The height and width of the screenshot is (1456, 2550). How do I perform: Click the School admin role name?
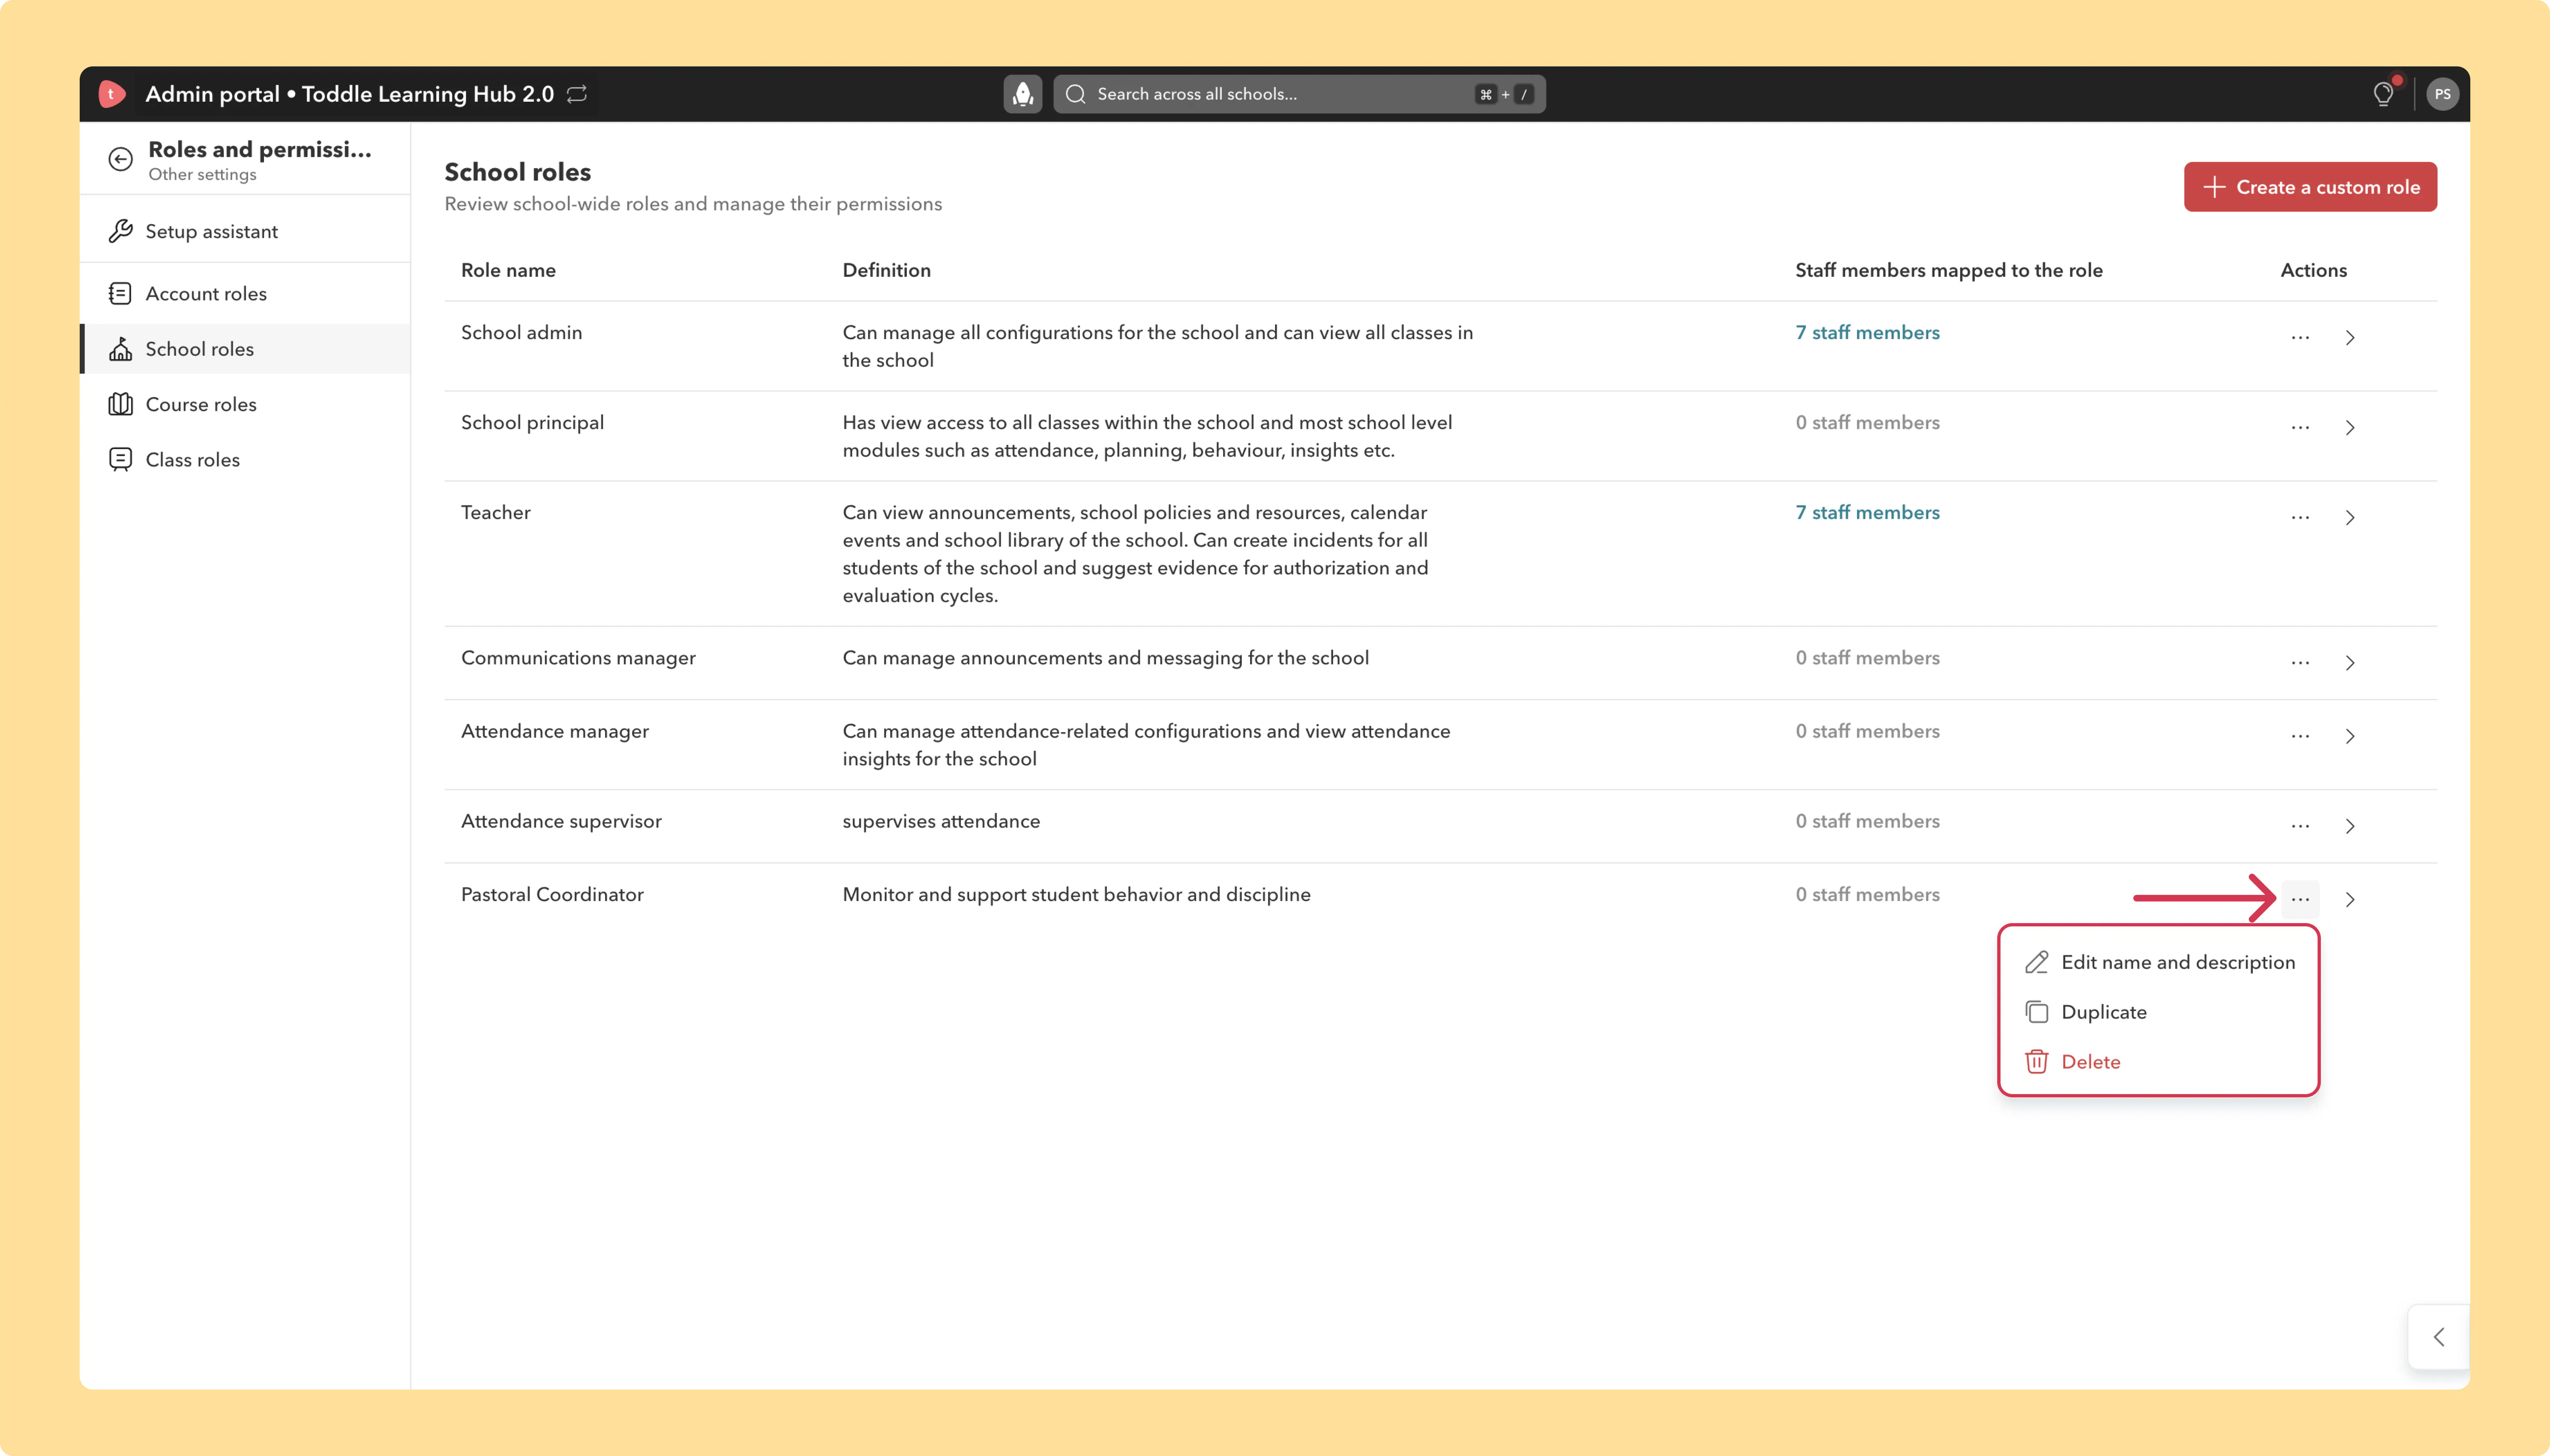tap(521, 332)
